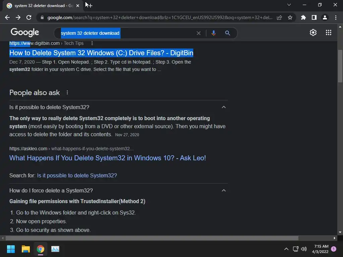Click Chrome icon in the taskbar
The height and width of the screenshot is (257, 343).
coord(41,249)
